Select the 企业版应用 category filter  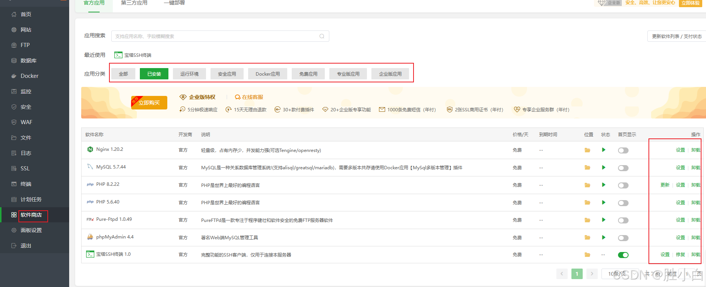[x=390, y=74]
